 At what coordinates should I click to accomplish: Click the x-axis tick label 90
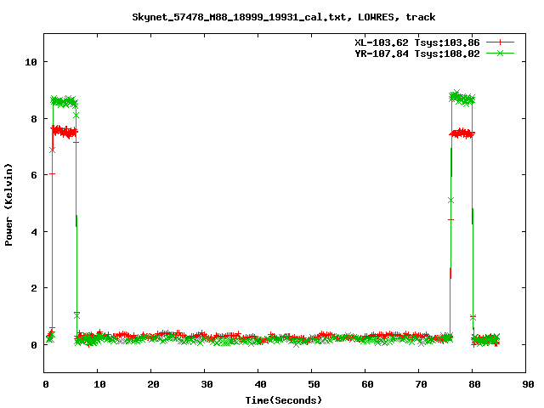click(x=528, y=384)
